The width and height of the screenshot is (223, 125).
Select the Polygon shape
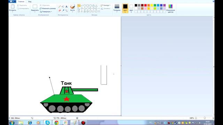(93, 6)
